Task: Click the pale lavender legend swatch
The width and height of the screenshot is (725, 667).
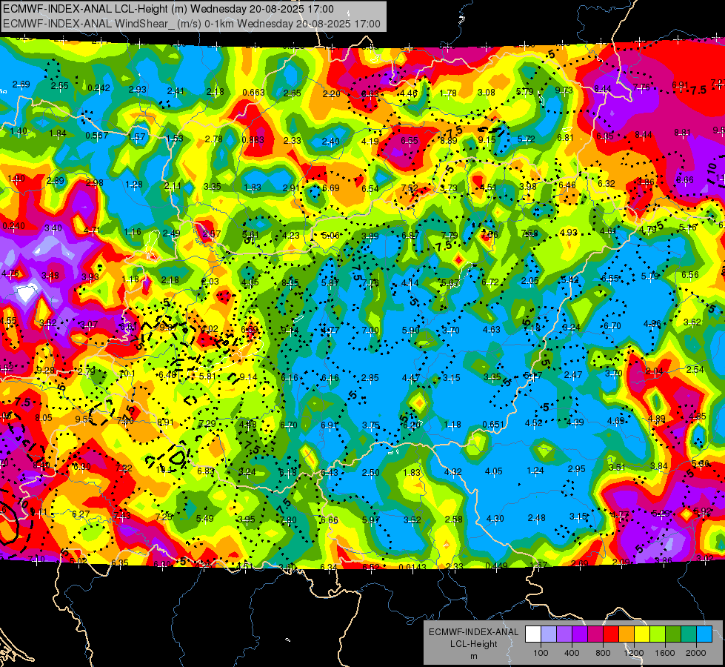Action: coord(549,634)
